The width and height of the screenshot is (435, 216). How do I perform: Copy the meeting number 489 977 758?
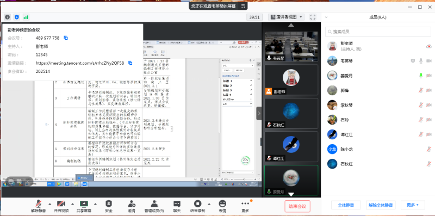pyautogui.click(x=66, y=38)
